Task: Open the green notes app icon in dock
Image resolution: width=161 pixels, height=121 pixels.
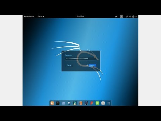Action: (97, 103)
